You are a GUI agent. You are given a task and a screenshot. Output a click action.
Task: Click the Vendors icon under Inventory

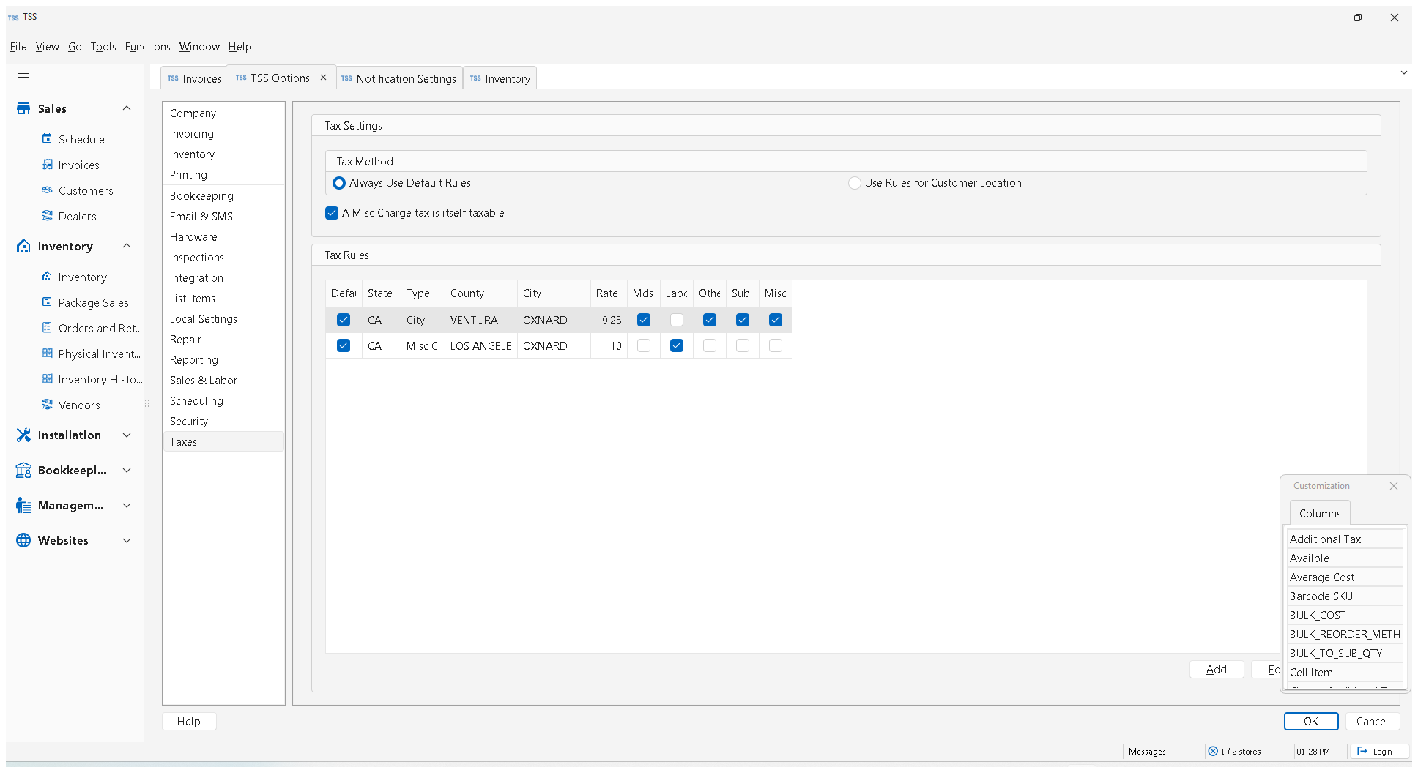(x=47, y=405)
